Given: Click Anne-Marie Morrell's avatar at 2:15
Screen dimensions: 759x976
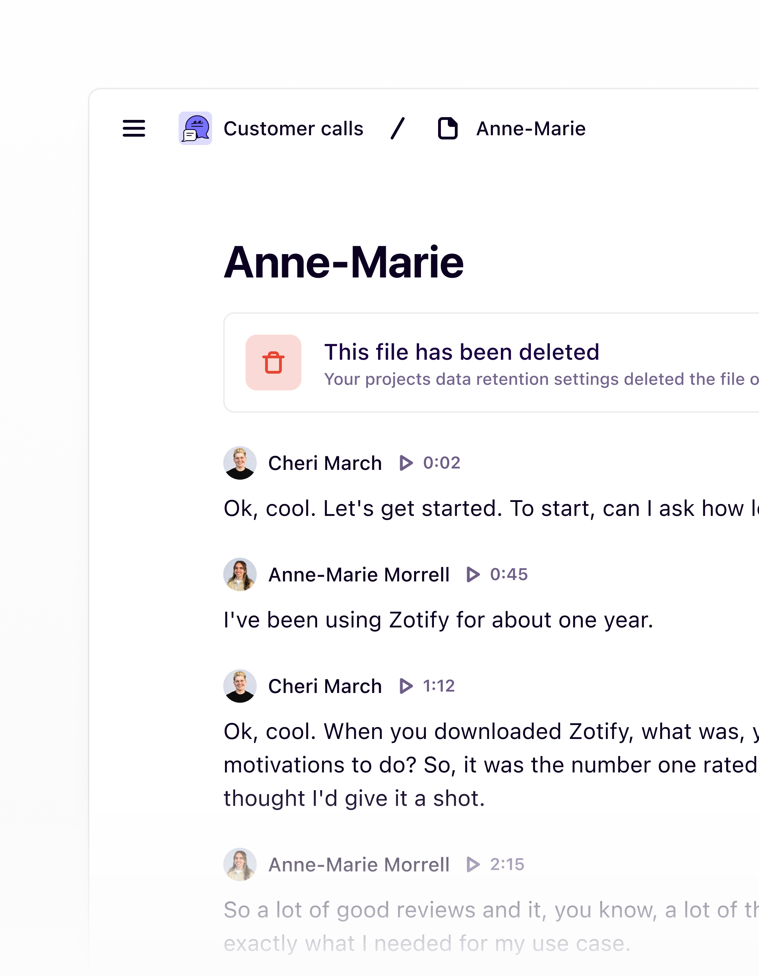Looking at the screenshot, I should [240, 864].
